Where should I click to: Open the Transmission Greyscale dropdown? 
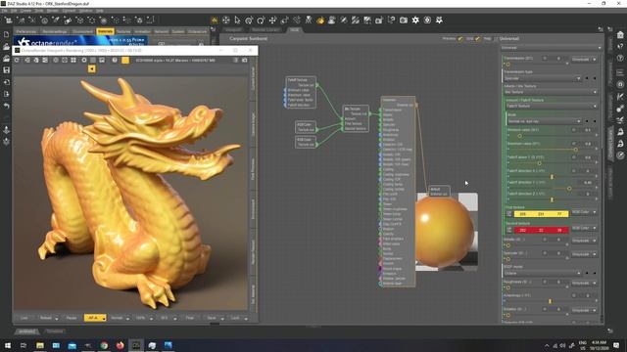coord(584,60)
